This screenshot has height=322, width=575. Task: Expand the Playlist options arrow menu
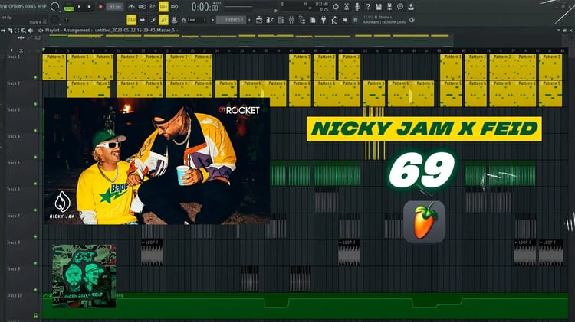click(x=41, y=31)
